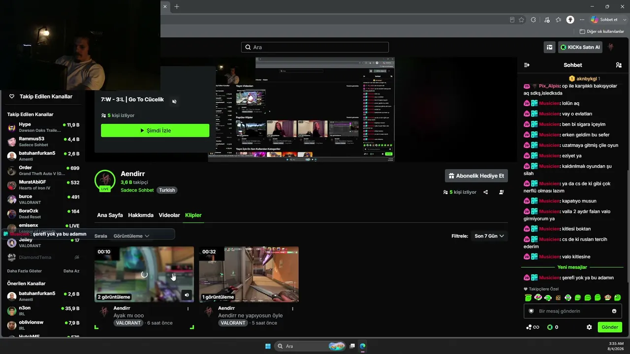Play the 00:32 VALORANT clip thumbnail
This screenshot has width=630, height=354.
tap(249, 274)
